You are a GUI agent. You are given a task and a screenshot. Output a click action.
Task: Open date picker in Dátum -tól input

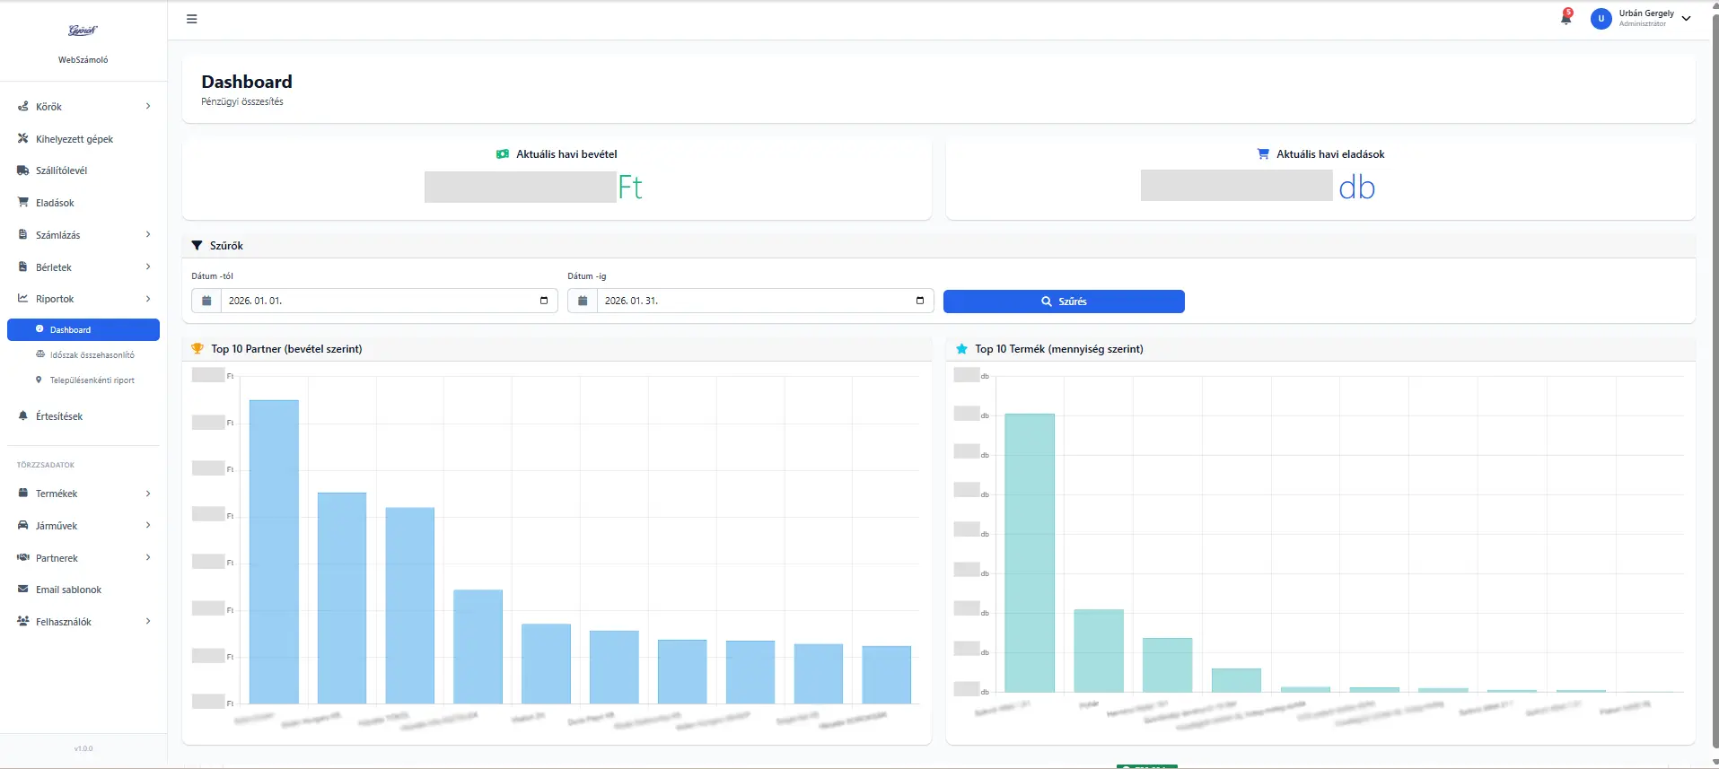pos(543,301)
